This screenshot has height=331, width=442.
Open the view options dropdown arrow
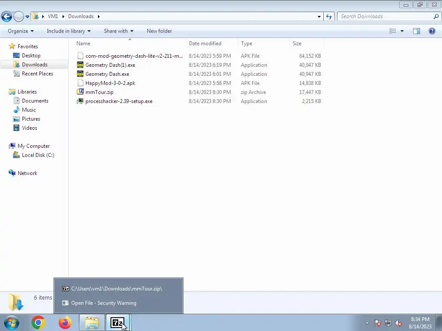[x=402, y=31]
